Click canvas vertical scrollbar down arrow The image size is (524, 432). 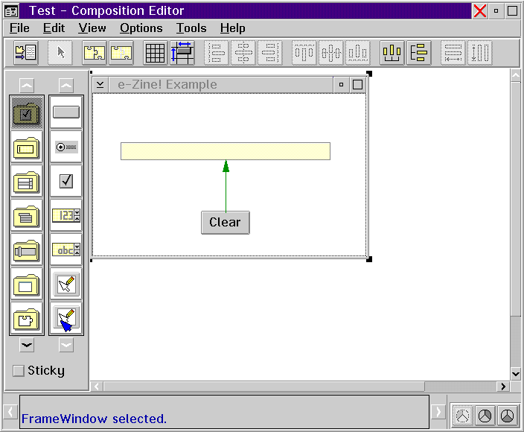click(x=516, y=374)
